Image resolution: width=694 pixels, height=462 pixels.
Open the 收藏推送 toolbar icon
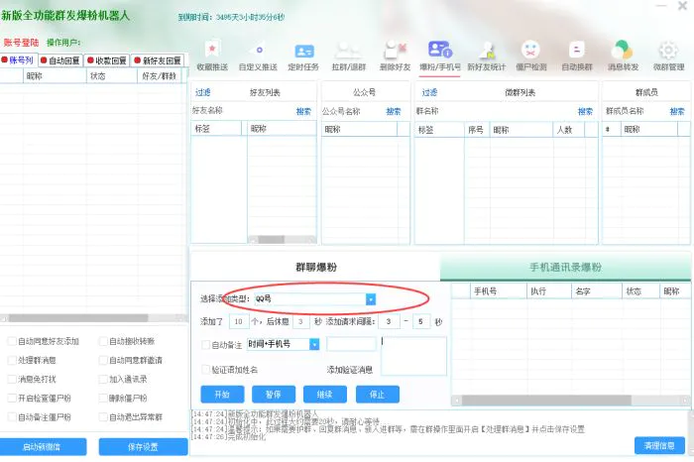pos(212,56)
